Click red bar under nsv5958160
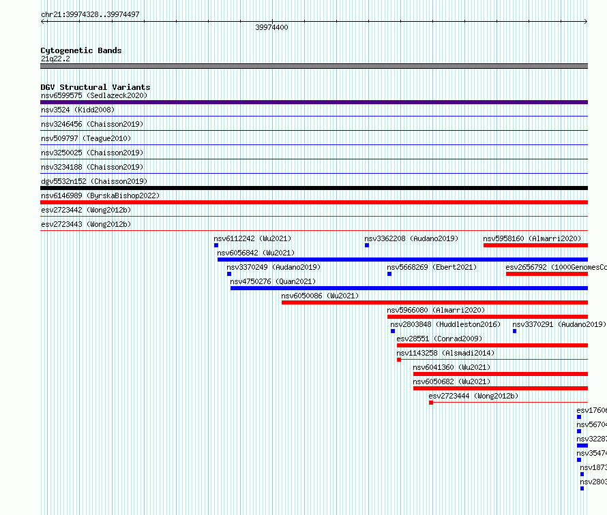 pos(536,245)
